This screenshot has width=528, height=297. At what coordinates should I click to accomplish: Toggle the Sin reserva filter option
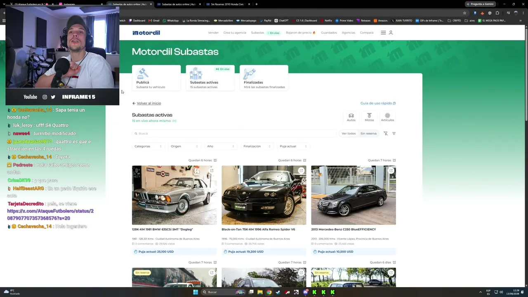(x=368, y=134)
